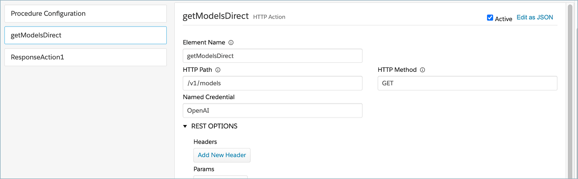Click the HTTP Method info icon
The height and width of the screenshot is (179, 578).
422,70
